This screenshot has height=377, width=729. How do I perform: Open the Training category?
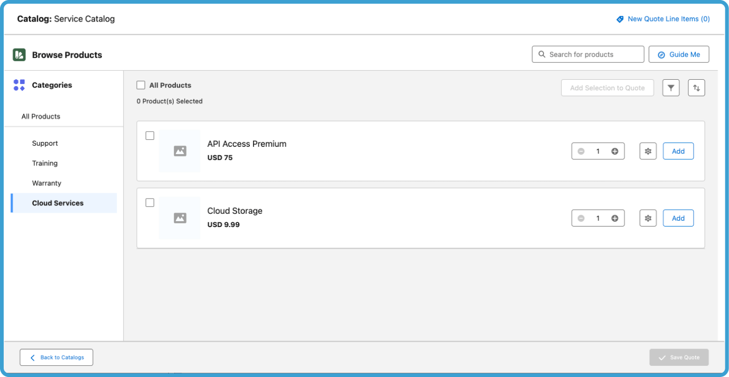[45, 163]
